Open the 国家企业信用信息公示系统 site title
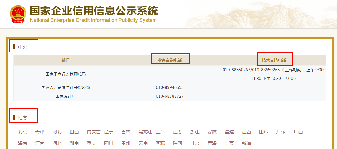The image size is (337, 149). (94, 11)
